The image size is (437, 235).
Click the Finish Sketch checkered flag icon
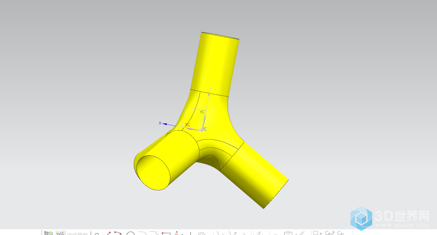[x=61, y=233]
